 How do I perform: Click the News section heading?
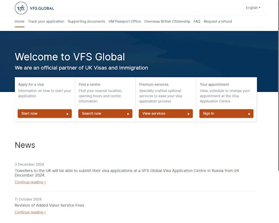pyautogui.click(x=25, y=145)
